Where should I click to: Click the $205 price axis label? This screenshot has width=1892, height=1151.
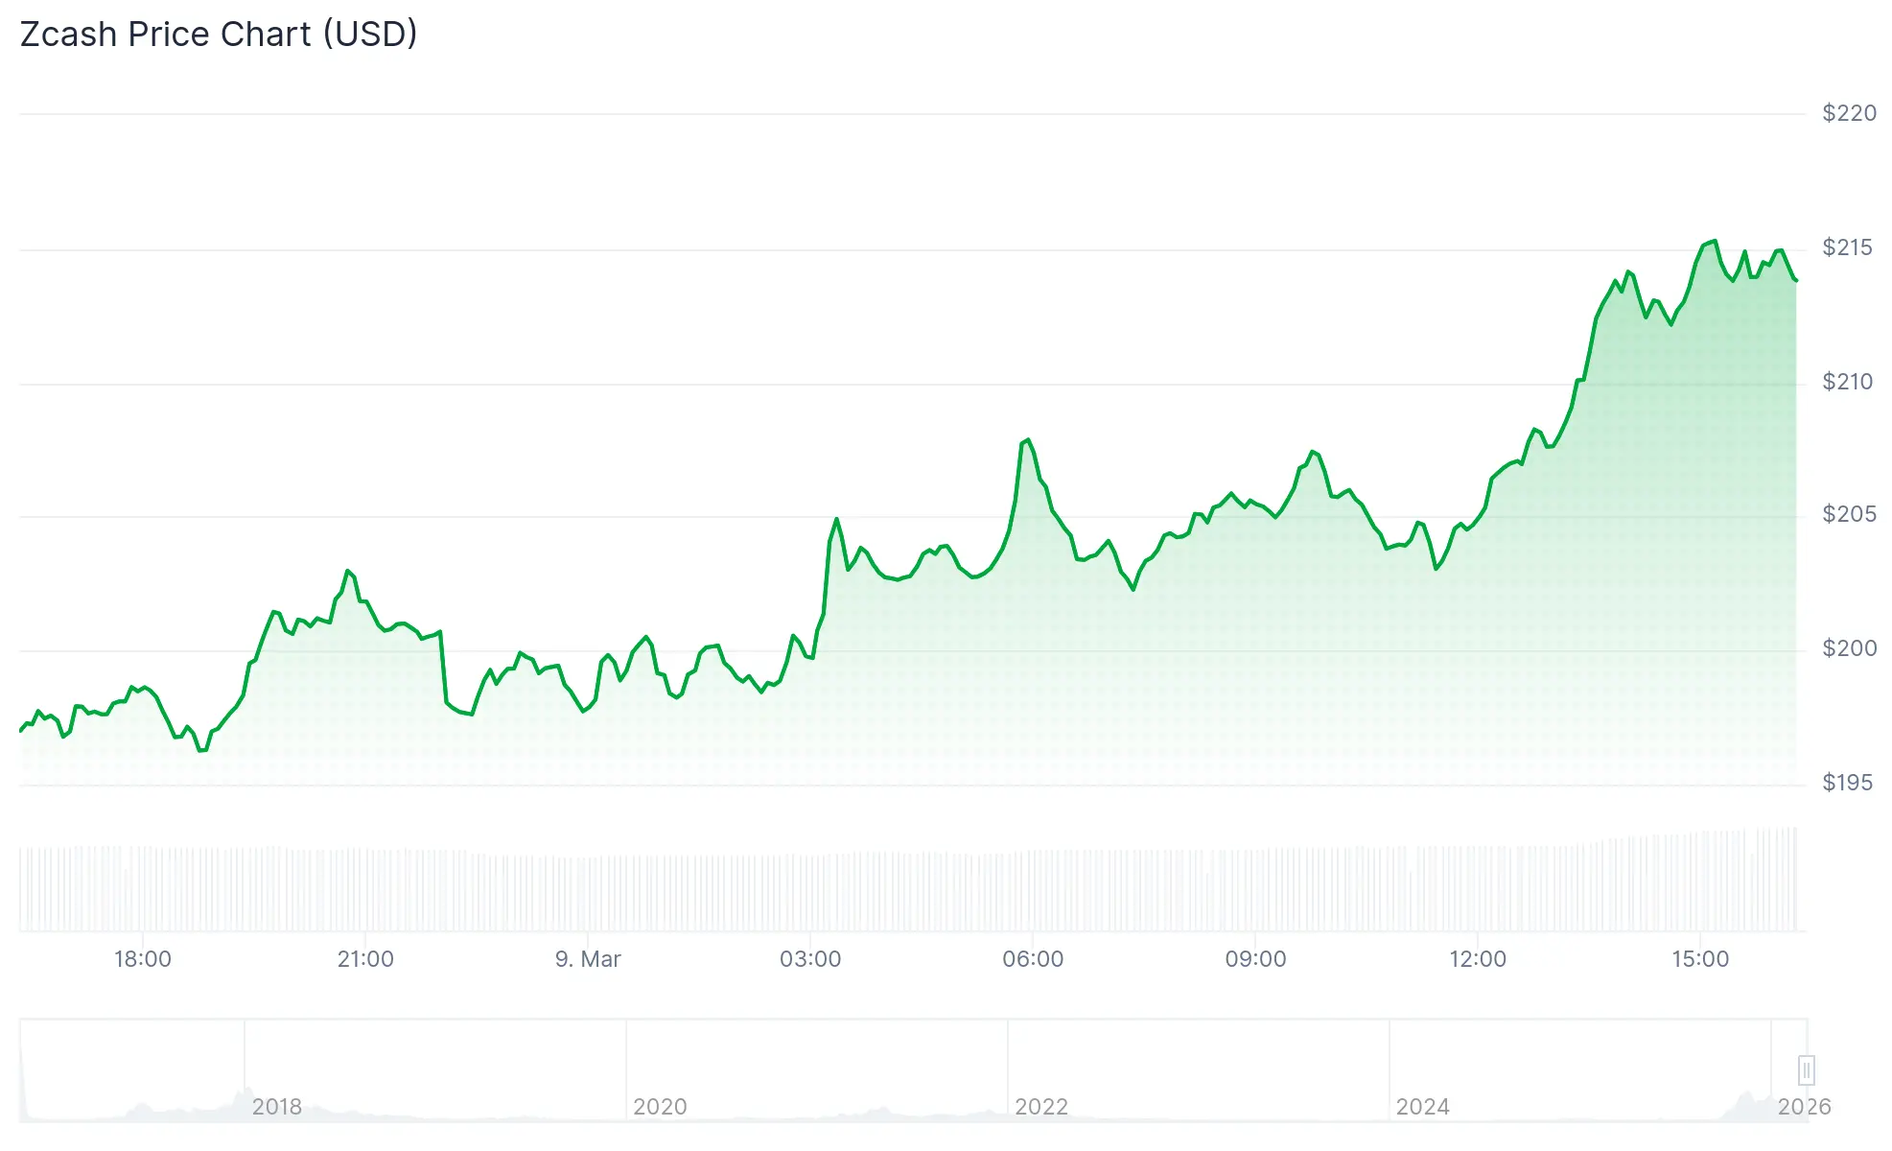point(1847,515)
